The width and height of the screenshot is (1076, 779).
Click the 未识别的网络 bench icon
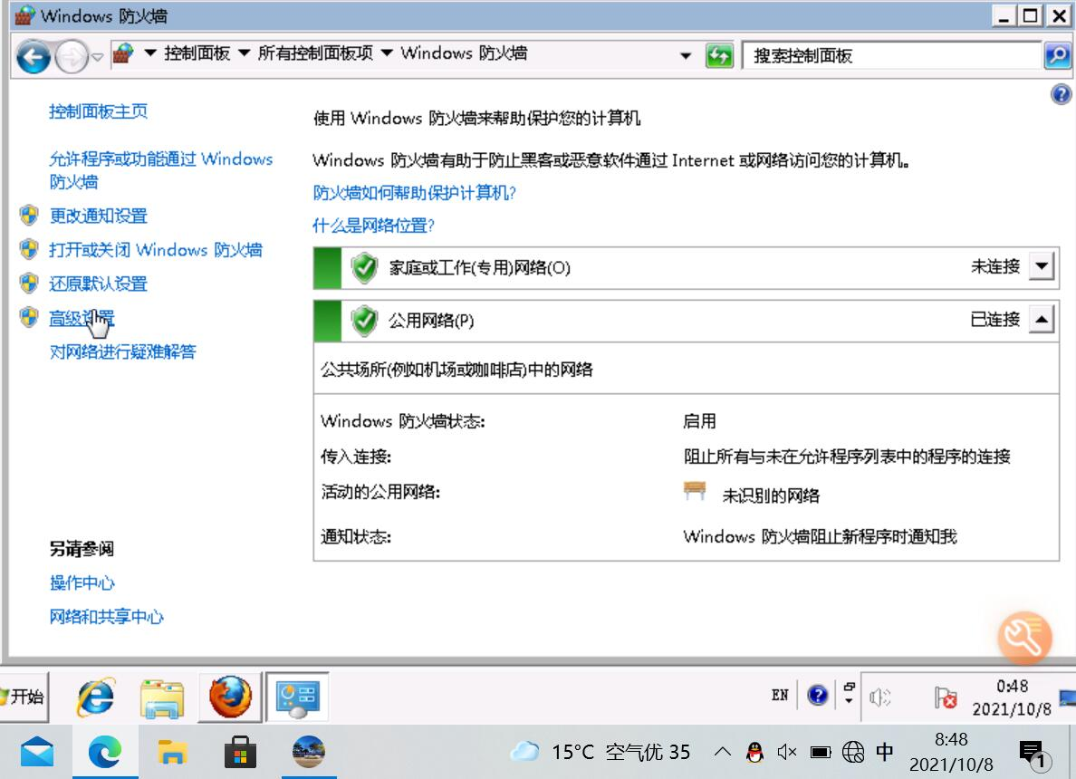695,491
